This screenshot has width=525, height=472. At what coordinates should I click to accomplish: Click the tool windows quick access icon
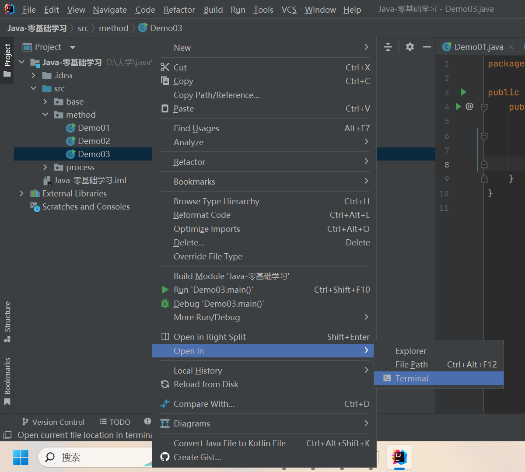(x=7, y=435)
